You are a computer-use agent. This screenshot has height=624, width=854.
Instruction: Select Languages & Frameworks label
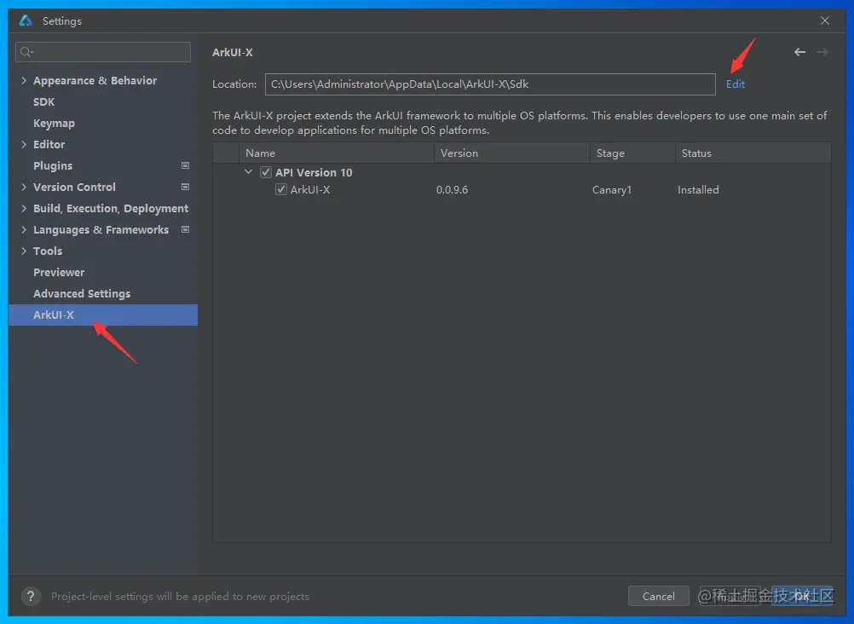coord(101,229)
